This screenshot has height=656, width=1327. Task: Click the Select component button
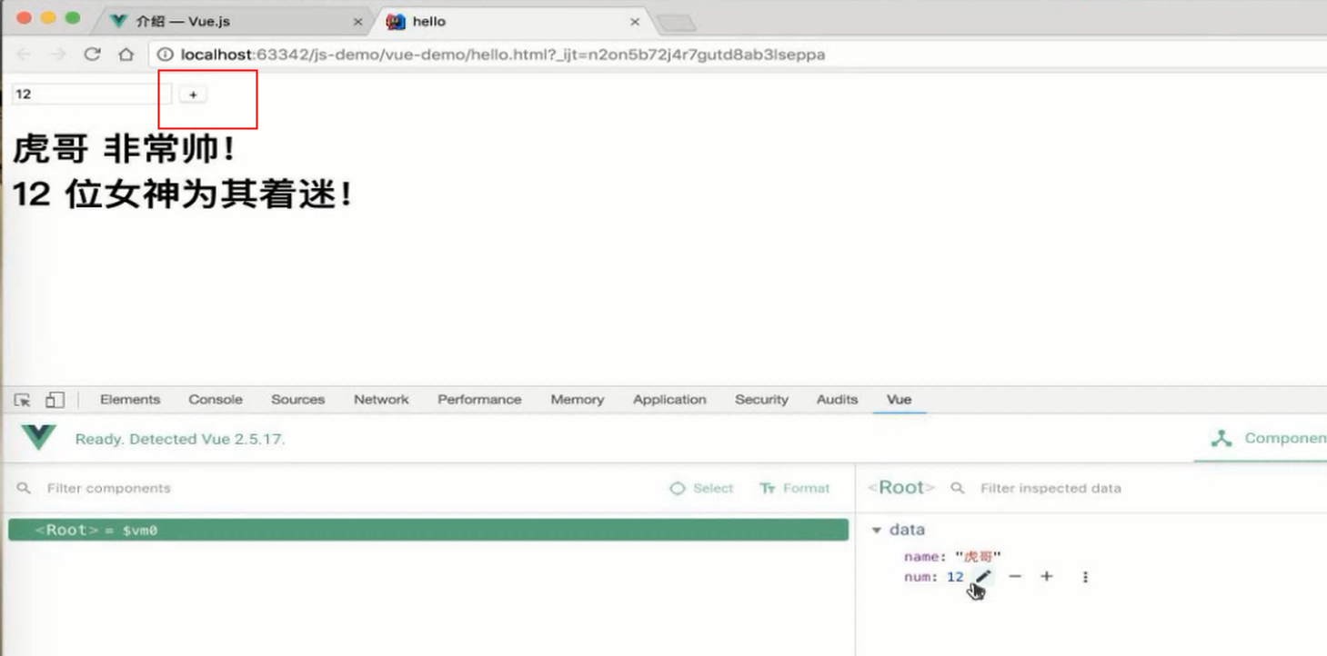click(701, 488)
